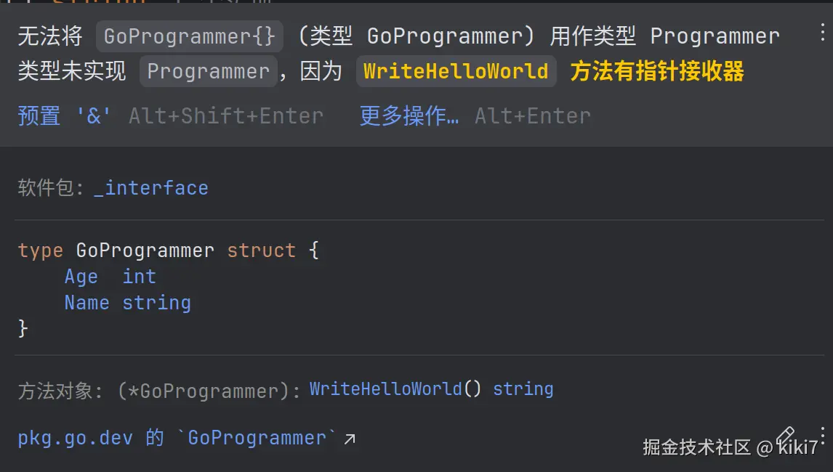
Task: Click the Programmer chip after 类型未实现
Action: click(x=209, y=71)
